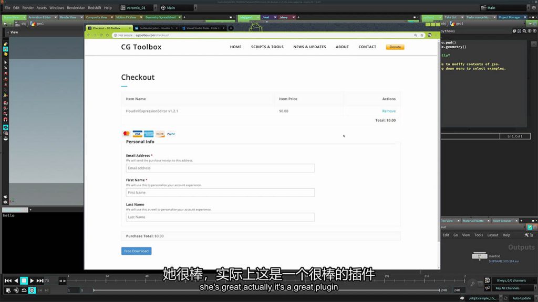
Task: Select the mantra1 node
Action: (x=479, y=256)
